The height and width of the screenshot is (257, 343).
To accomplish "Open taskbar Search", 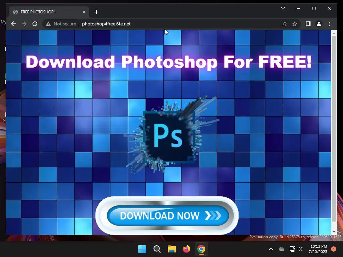I will [x=157, y=249].
